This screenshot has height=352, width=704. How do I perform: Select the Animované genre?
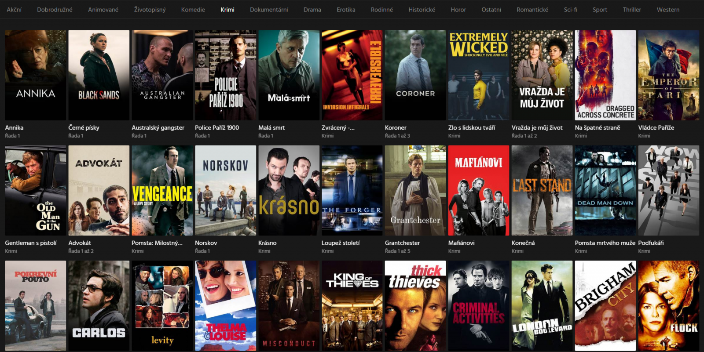coord(103,10)
